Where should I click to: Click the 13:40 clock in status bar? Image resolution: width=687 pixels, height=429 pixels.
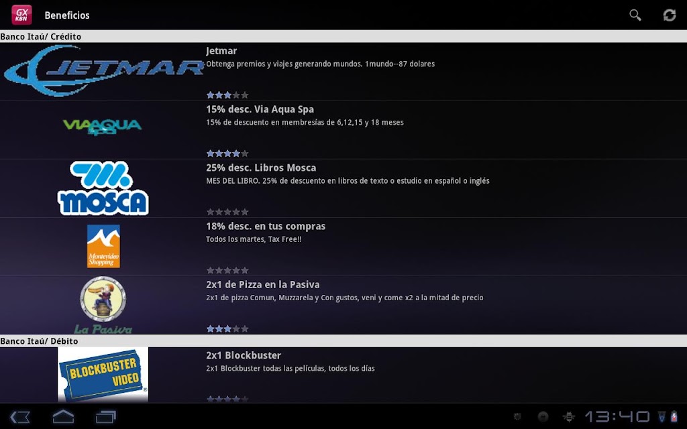tap(617, 416)
